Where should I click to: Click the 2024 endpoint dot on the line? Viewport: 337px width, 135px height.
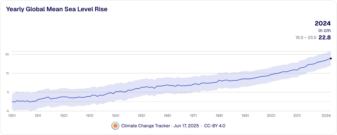331,58
